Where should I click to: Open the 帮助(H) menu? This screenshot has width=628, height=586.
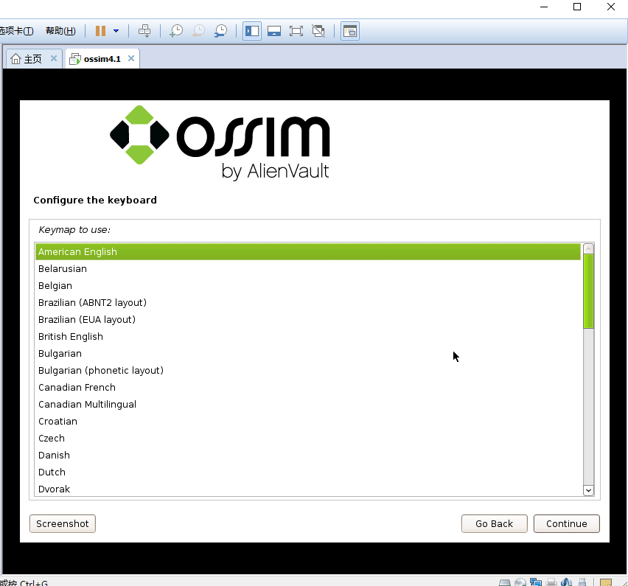(x=60, y=31)
